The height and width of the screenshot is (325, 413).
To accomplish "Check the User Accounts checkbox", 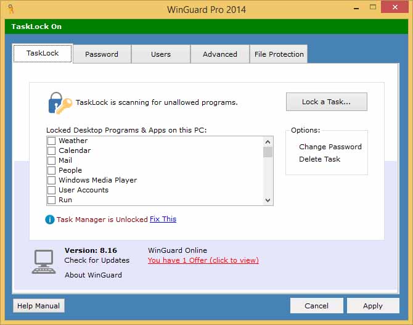I will point(51,190).
